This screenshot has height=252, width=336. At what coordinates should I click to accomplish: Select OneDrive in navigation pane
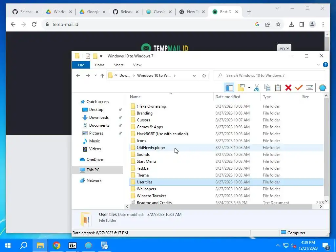pos(94,159)
